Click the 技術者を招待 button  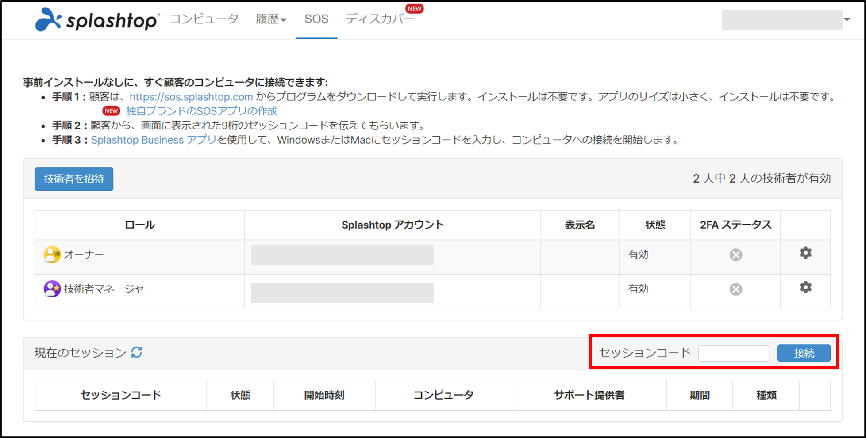(x=74, y=179)
